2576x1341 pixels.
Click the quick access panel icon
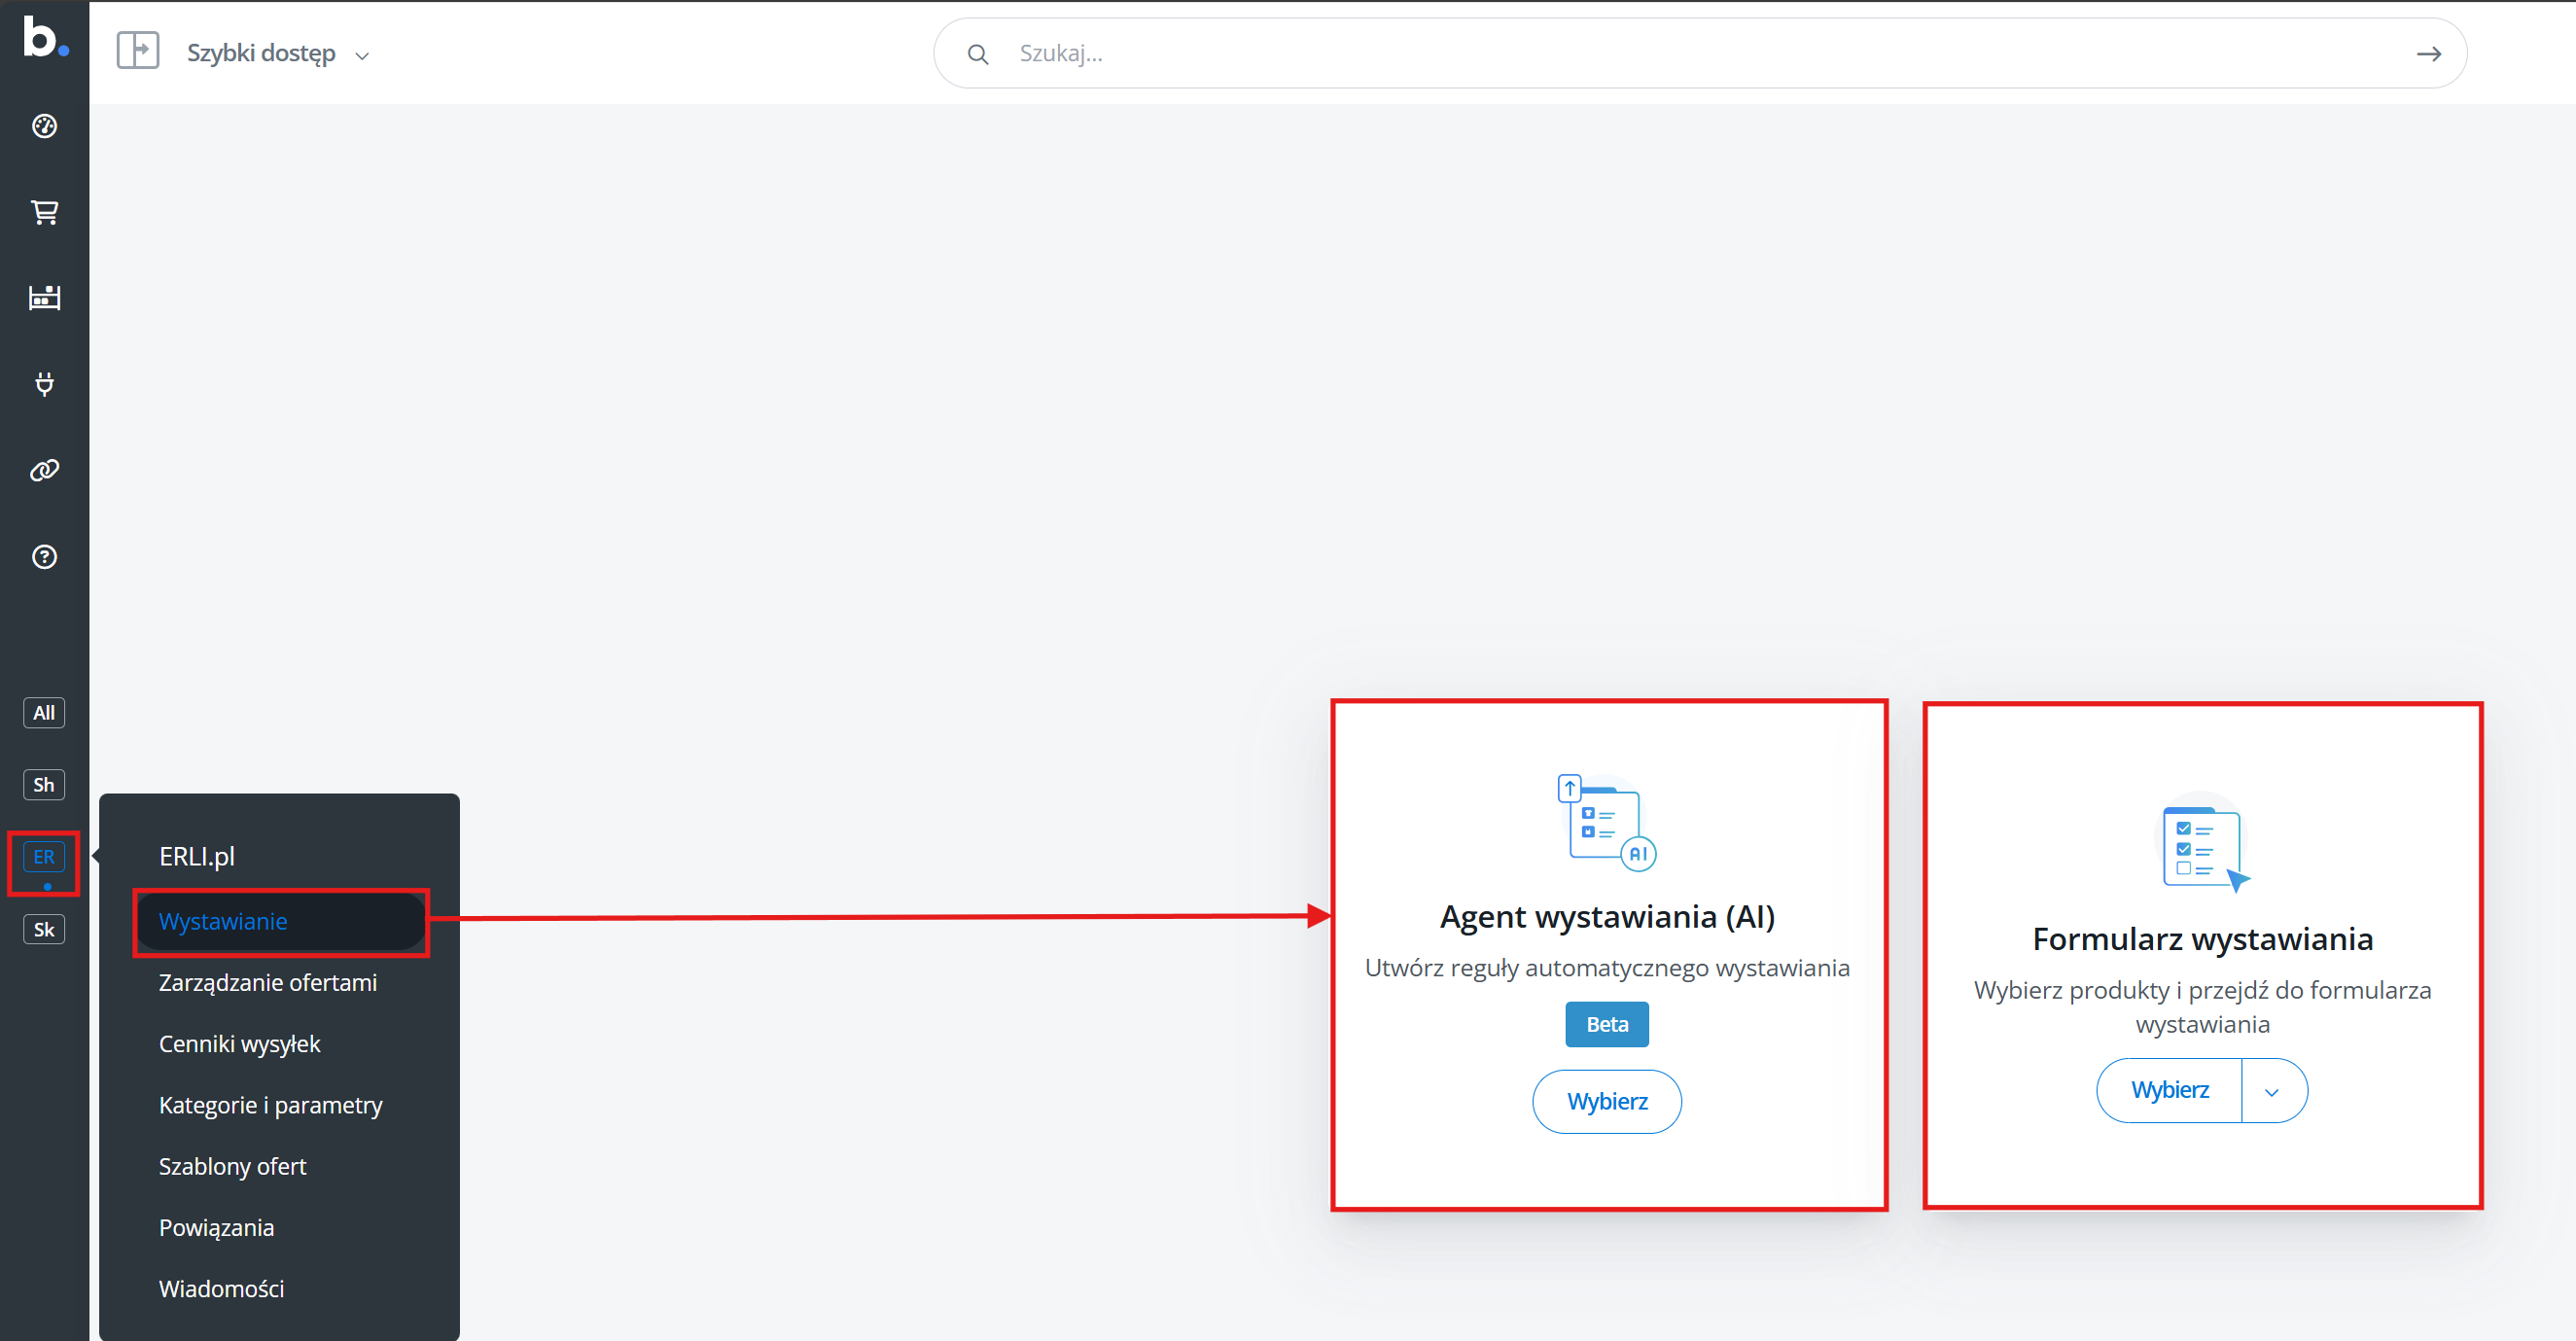tap(138, 50)
